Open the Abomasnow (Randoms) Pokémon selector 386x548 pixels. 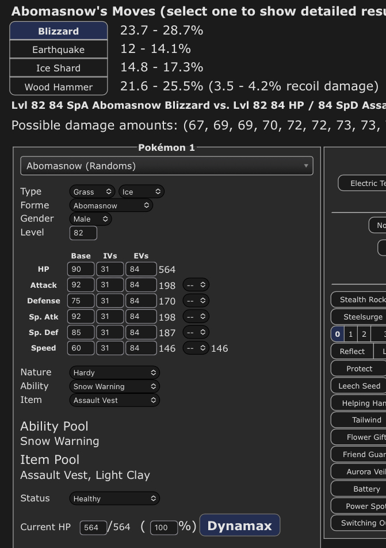point(167,166)
